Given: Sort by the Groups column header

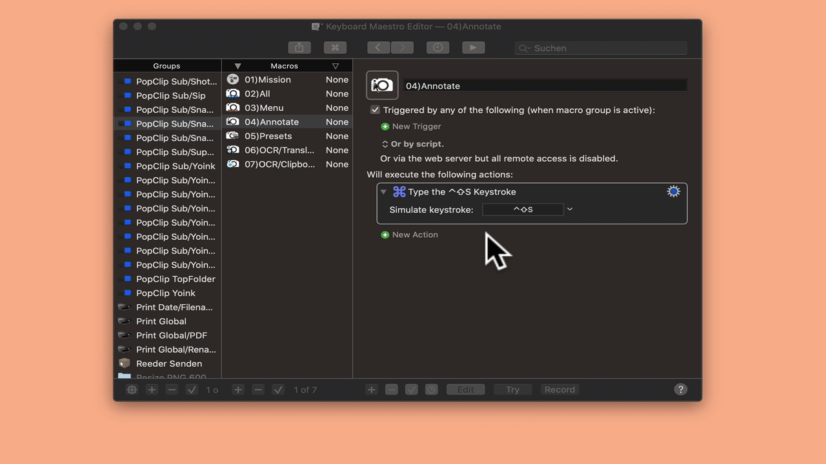Looking at the screenshot, I should [166, 66].
